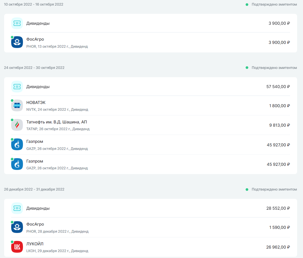This screenshot has width=303, height=258.
Task: Click Подтверждено эмитентом status for 24–30 October
Action: coord(271,68)
